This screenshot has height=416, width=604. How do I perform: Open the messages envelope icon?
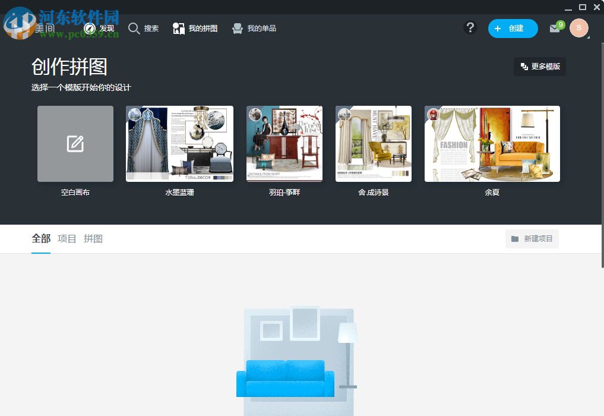tap(554, 28)
